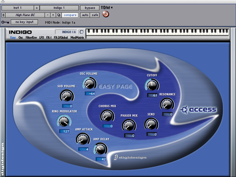Screen dimensions: 236x177
Task: Enable automation safe mode
Action: click(x=95, y=15)
